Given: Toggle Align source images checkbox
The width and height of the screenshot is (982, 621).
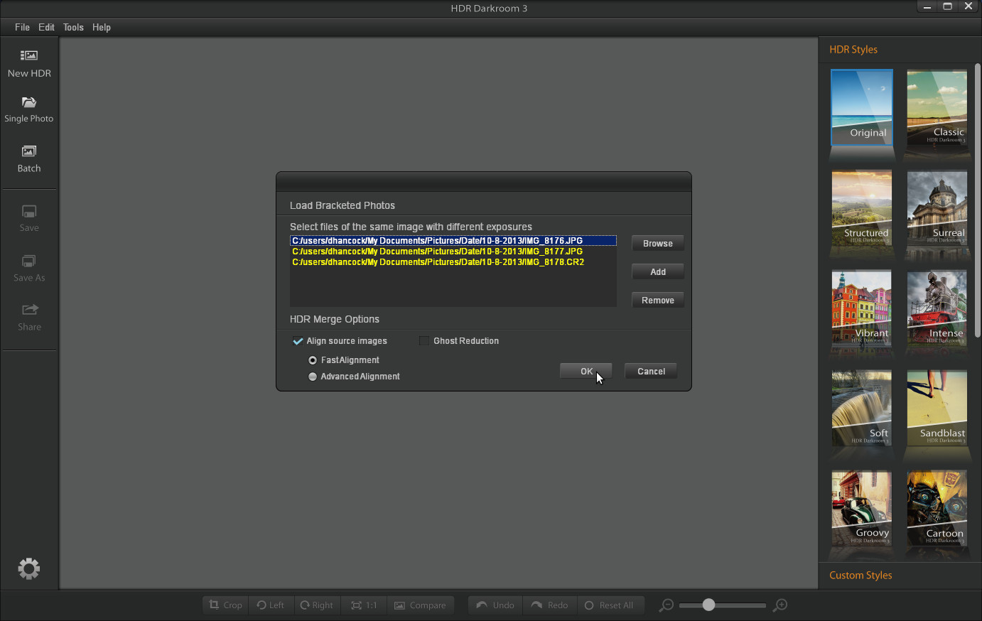Looking at the screenshot, I should click(298, 341).
